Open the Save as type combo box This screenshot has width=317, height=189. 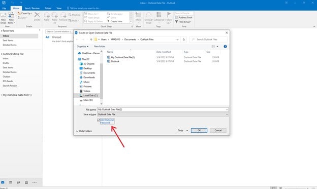(x=163, y=115)
